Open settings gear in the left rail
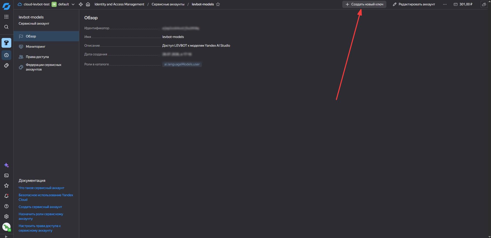The width and height of the screenshot is (491, 238). point(6,216)
